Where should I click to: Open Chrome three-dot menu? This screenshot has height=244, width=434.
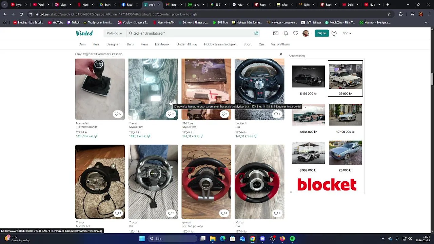point(429,14)
